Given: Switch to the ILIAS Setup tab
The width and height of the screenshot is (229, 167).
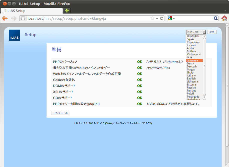Looking at the screenshot, I should point(31,11).
